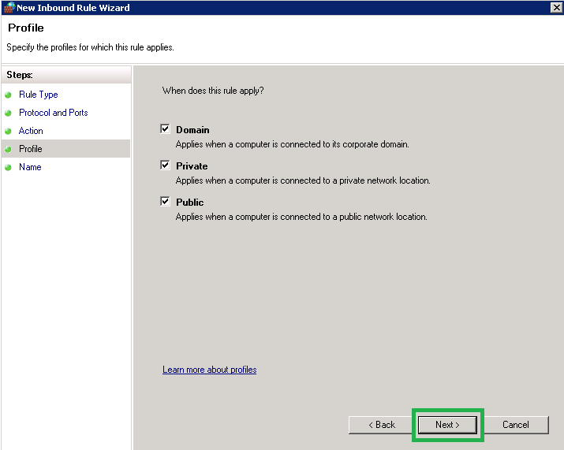The width and height of the screenshot is (564, 450).
Task: Uncheck the Public profile checkbox
Action: point(165,202)
